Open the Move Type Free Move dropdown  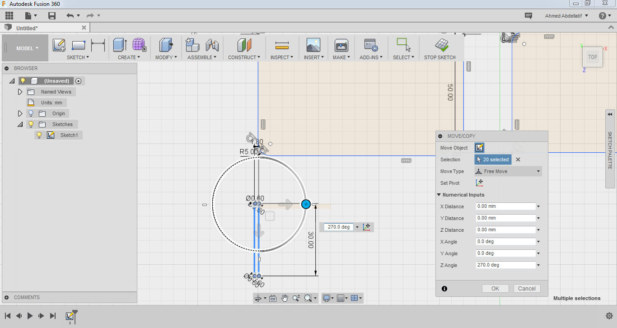click(508, 171)
